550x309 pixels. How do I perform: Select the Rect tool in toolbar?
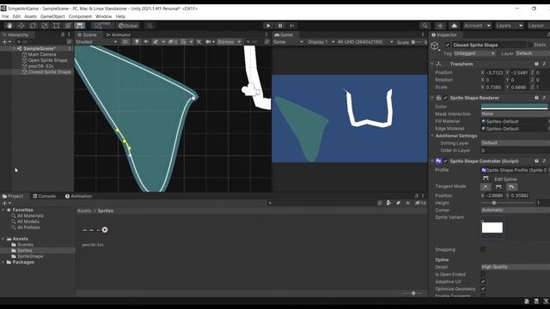(56, 26)
